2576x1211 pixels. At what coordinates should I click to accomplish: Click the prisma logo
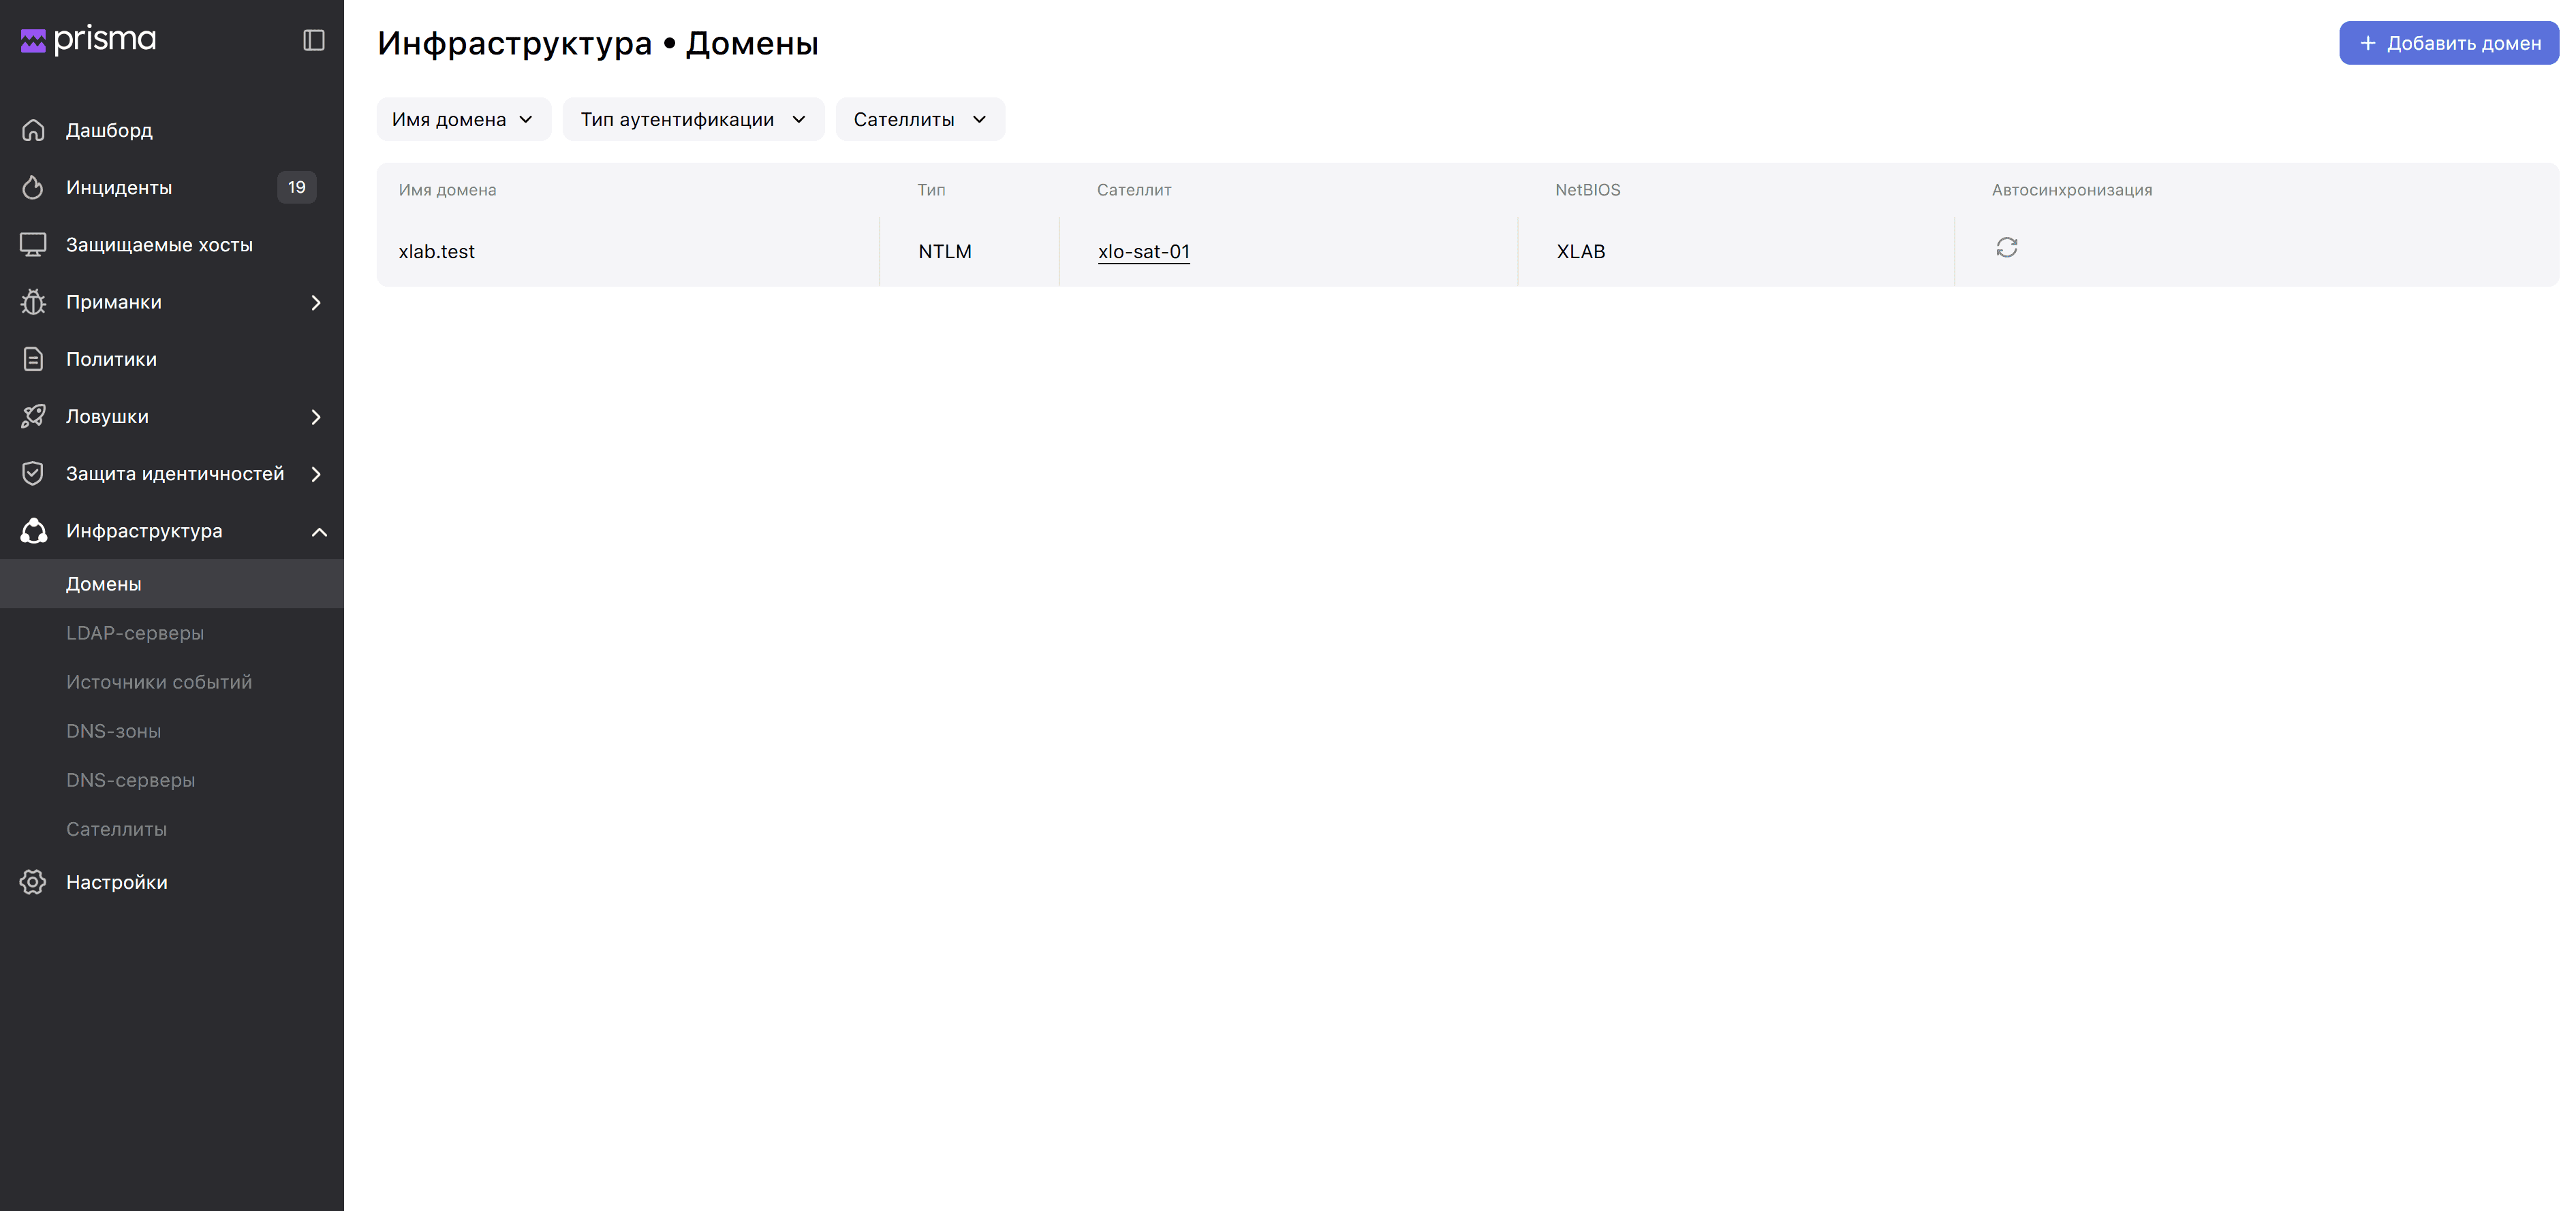(x=88, y=40)
